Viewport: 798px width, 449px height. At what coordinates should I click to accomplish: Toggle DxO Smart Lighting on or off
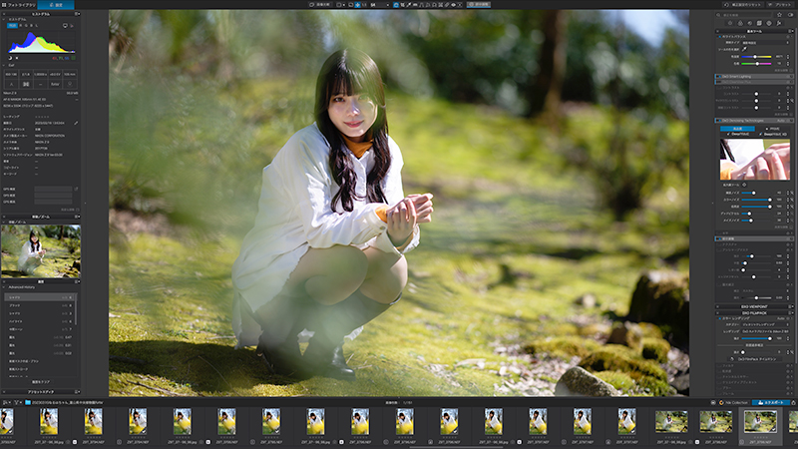pos(719,77)
